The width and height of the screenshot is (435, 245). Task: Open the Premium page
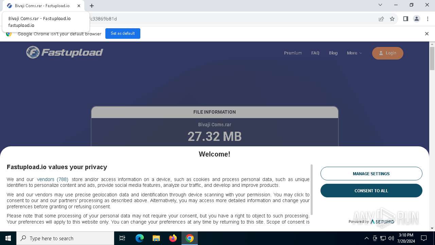point(293,53)
